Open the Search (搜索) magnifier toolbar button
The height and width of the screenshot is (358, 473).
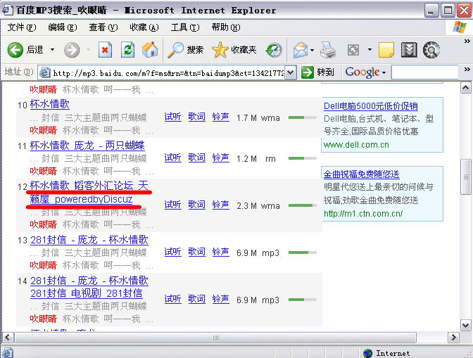[x=186, y=50]
